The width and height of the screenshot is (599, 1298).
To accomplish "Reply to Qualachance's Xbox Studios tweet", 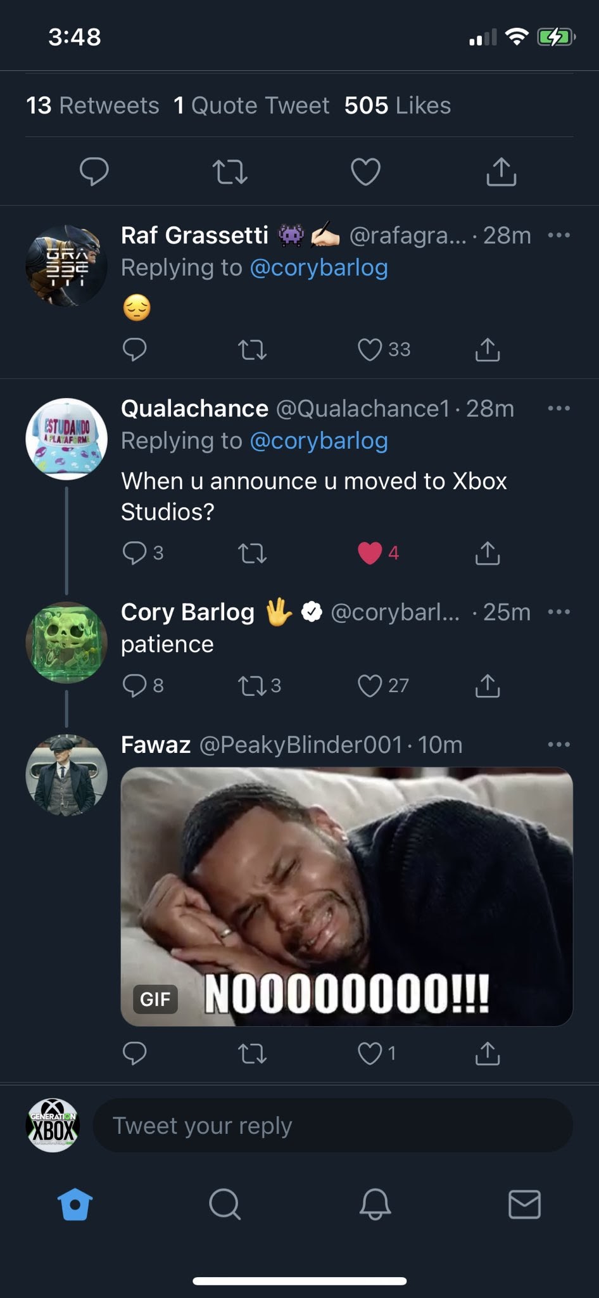I will pos(135,553).
